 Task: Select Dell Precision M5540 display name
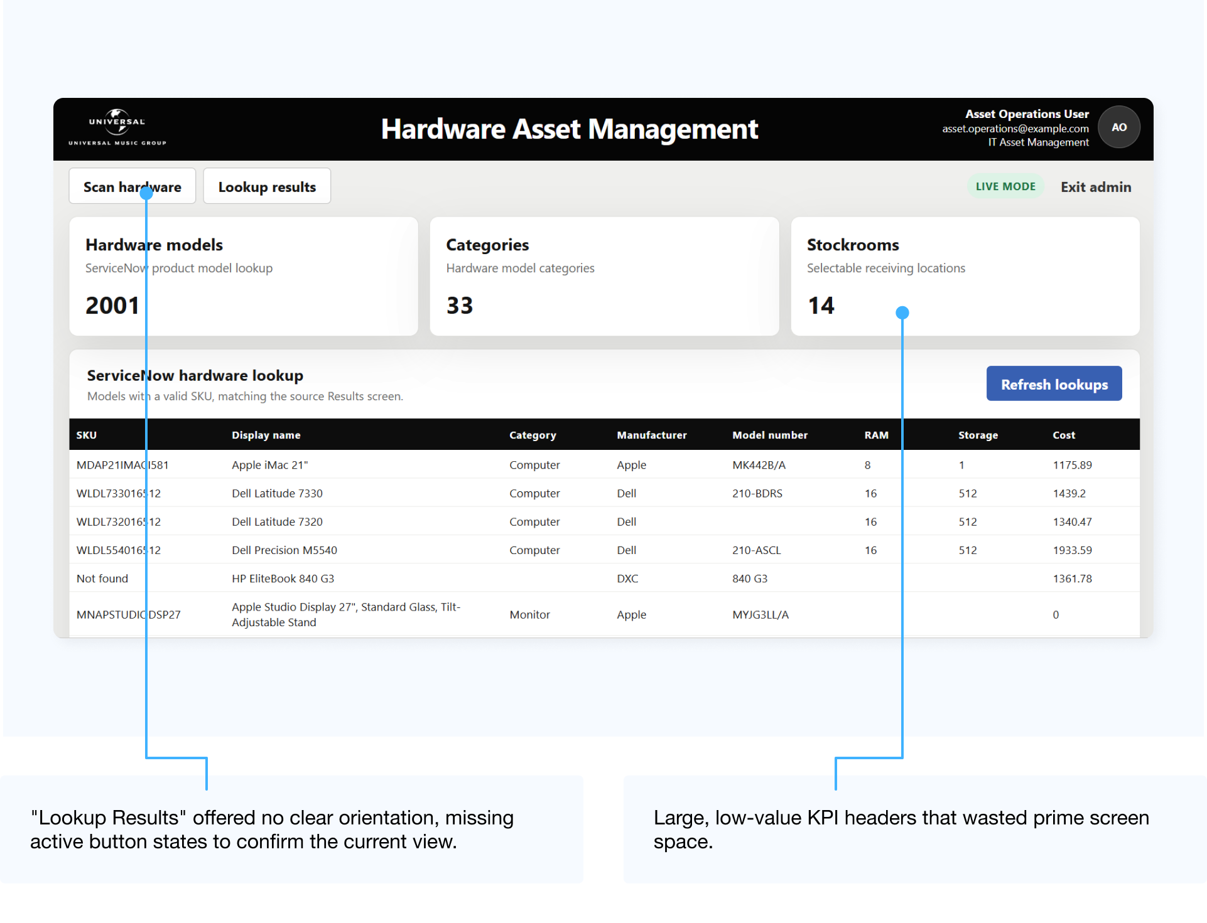pos(284,550)
